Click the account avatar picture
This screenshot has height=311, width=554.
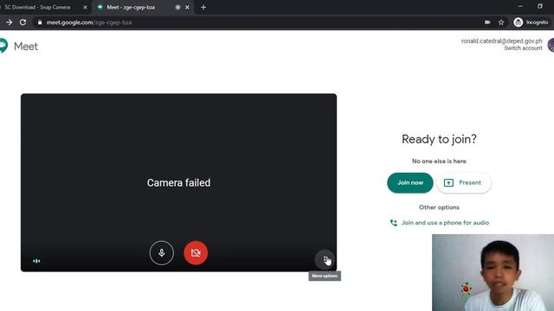click(x=551, y=45)
